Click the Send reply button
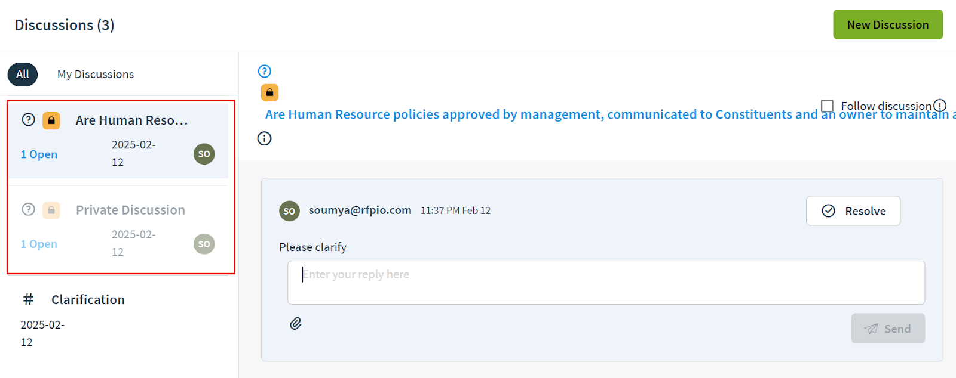Viewport: 956px width, 378px height. point(888,329)
